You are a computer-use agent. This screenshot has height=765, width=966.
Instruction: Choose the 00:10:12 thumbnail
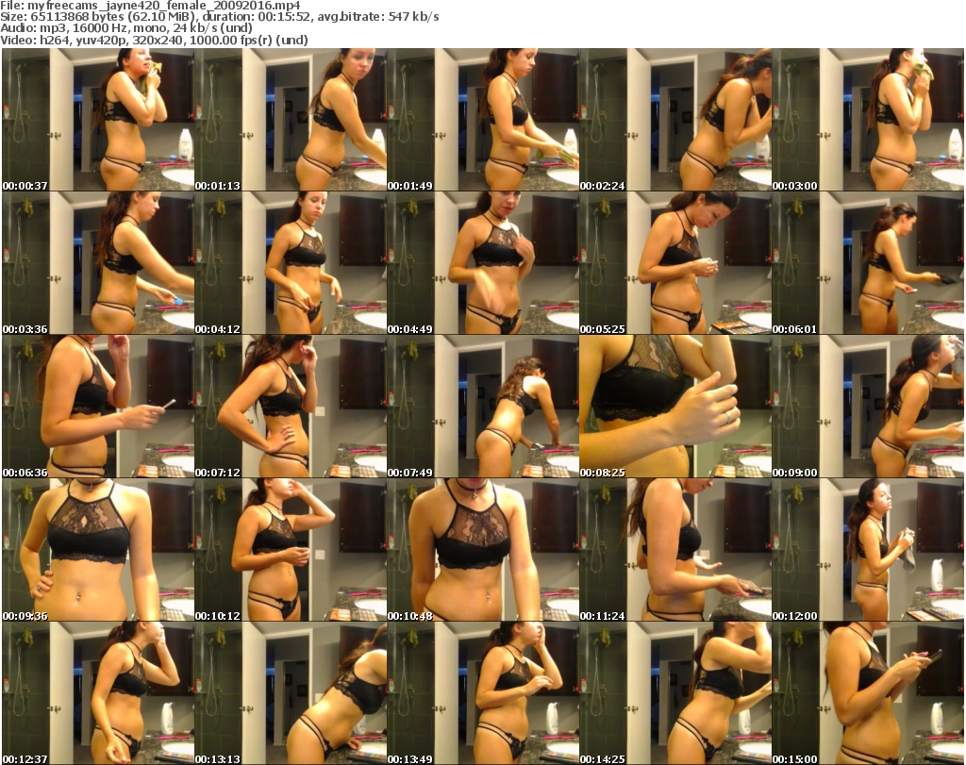291,550
